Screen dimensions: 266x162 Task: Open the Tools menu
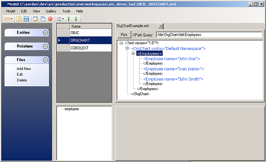(x=66, y=11)
